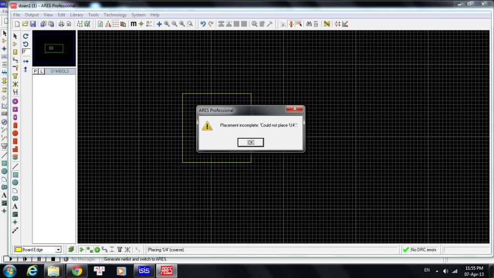Viewport: 494px width, 278px height.
Task: Click the binoculars search icon
Action: [309, 24]
